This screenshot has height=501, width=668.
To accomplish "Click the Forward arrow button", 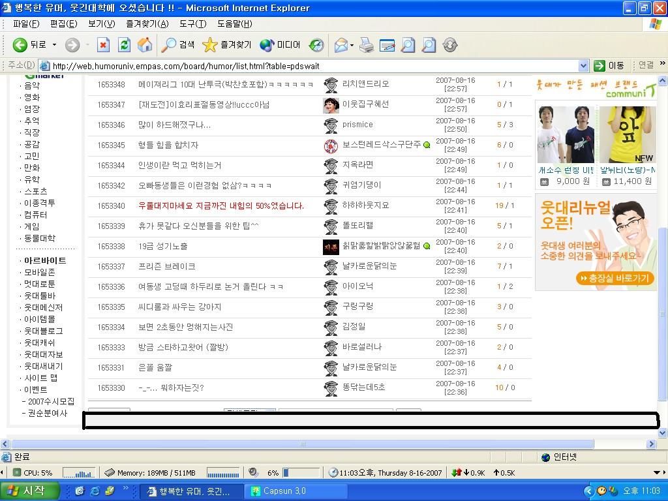I will pos(72,45).
